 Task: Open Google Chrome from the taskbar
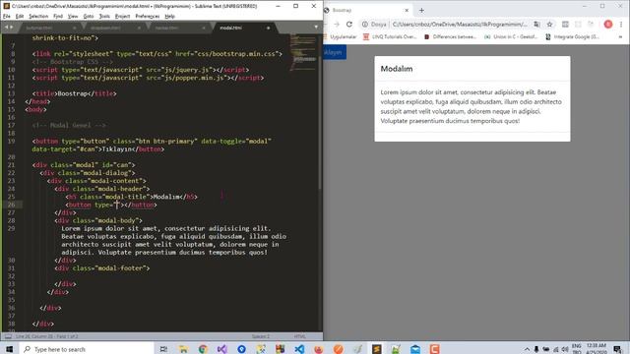point(203,349)
